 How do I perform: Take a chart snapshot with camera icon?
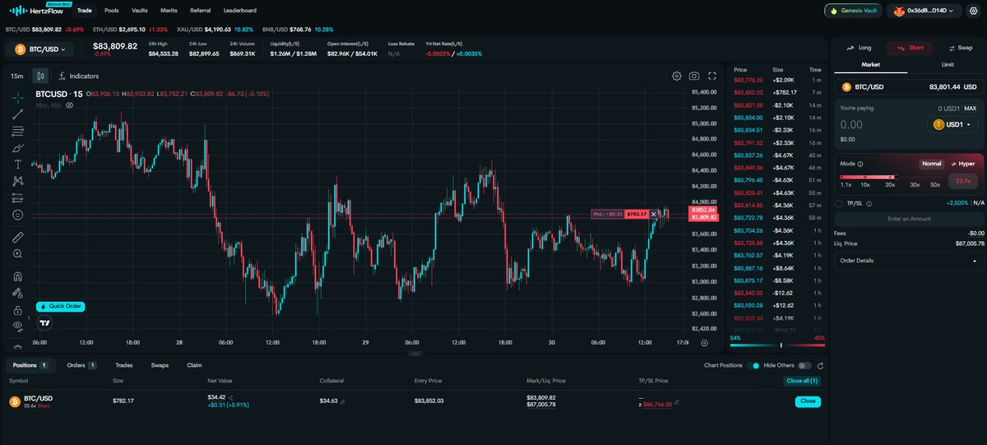click(x=695, y=76)
